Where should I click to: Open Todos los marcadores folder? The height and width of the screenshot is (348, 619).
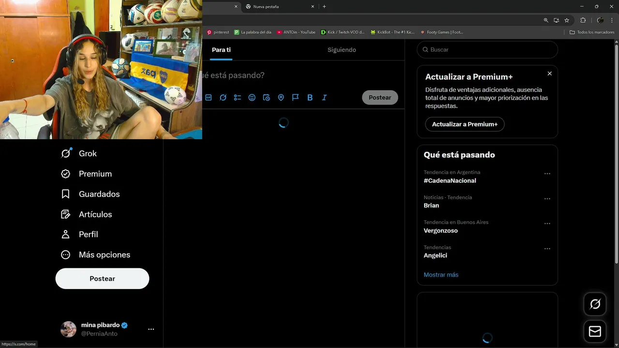pyautogui.click(x=592, y=32)
